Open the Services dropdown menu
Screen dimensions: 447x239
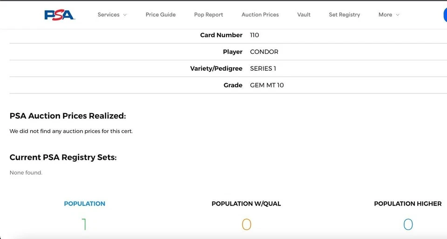pyautogui.click(x=108, y=15)
